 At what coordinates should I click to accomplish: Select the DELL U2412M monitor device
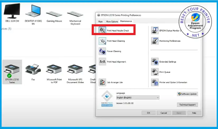tap(12, 13)
